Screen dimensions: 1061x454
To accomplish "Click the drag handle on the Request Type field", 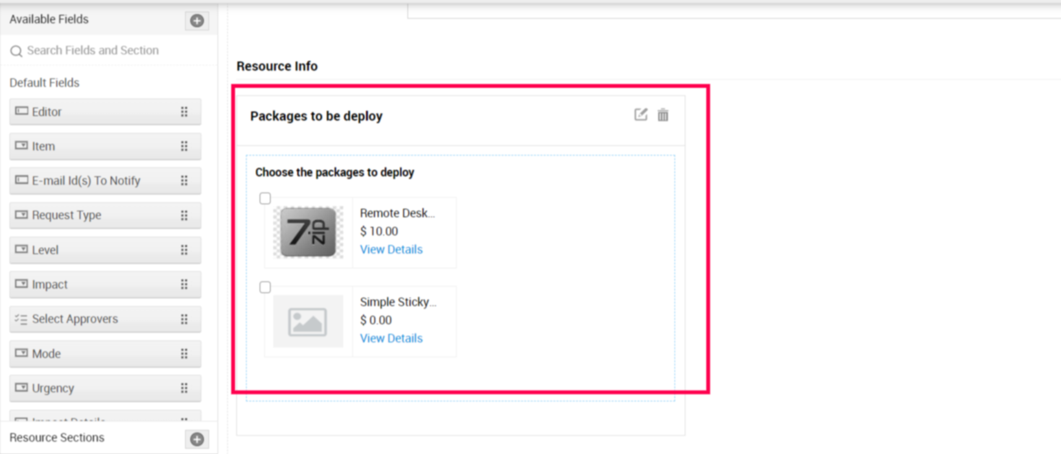I will click(184, 215).
